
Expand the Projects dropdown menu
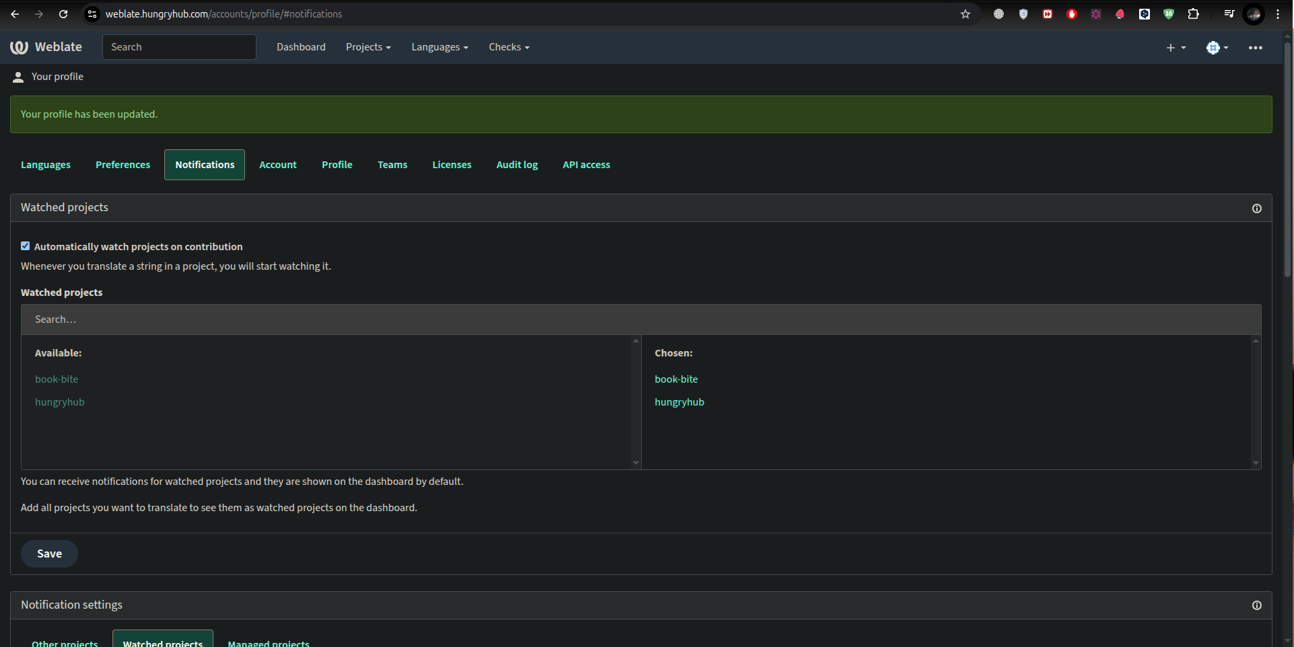pos(368,47)
